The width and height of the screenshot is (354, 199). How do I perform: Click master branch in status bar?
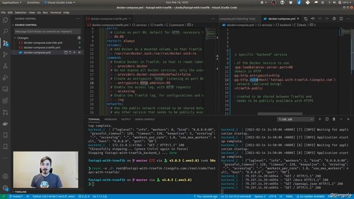(x=16, y=197)
